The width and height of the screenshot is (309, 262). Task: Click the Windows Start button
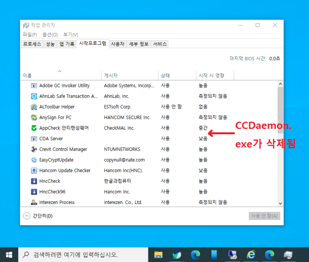click(x=9, y=254)
